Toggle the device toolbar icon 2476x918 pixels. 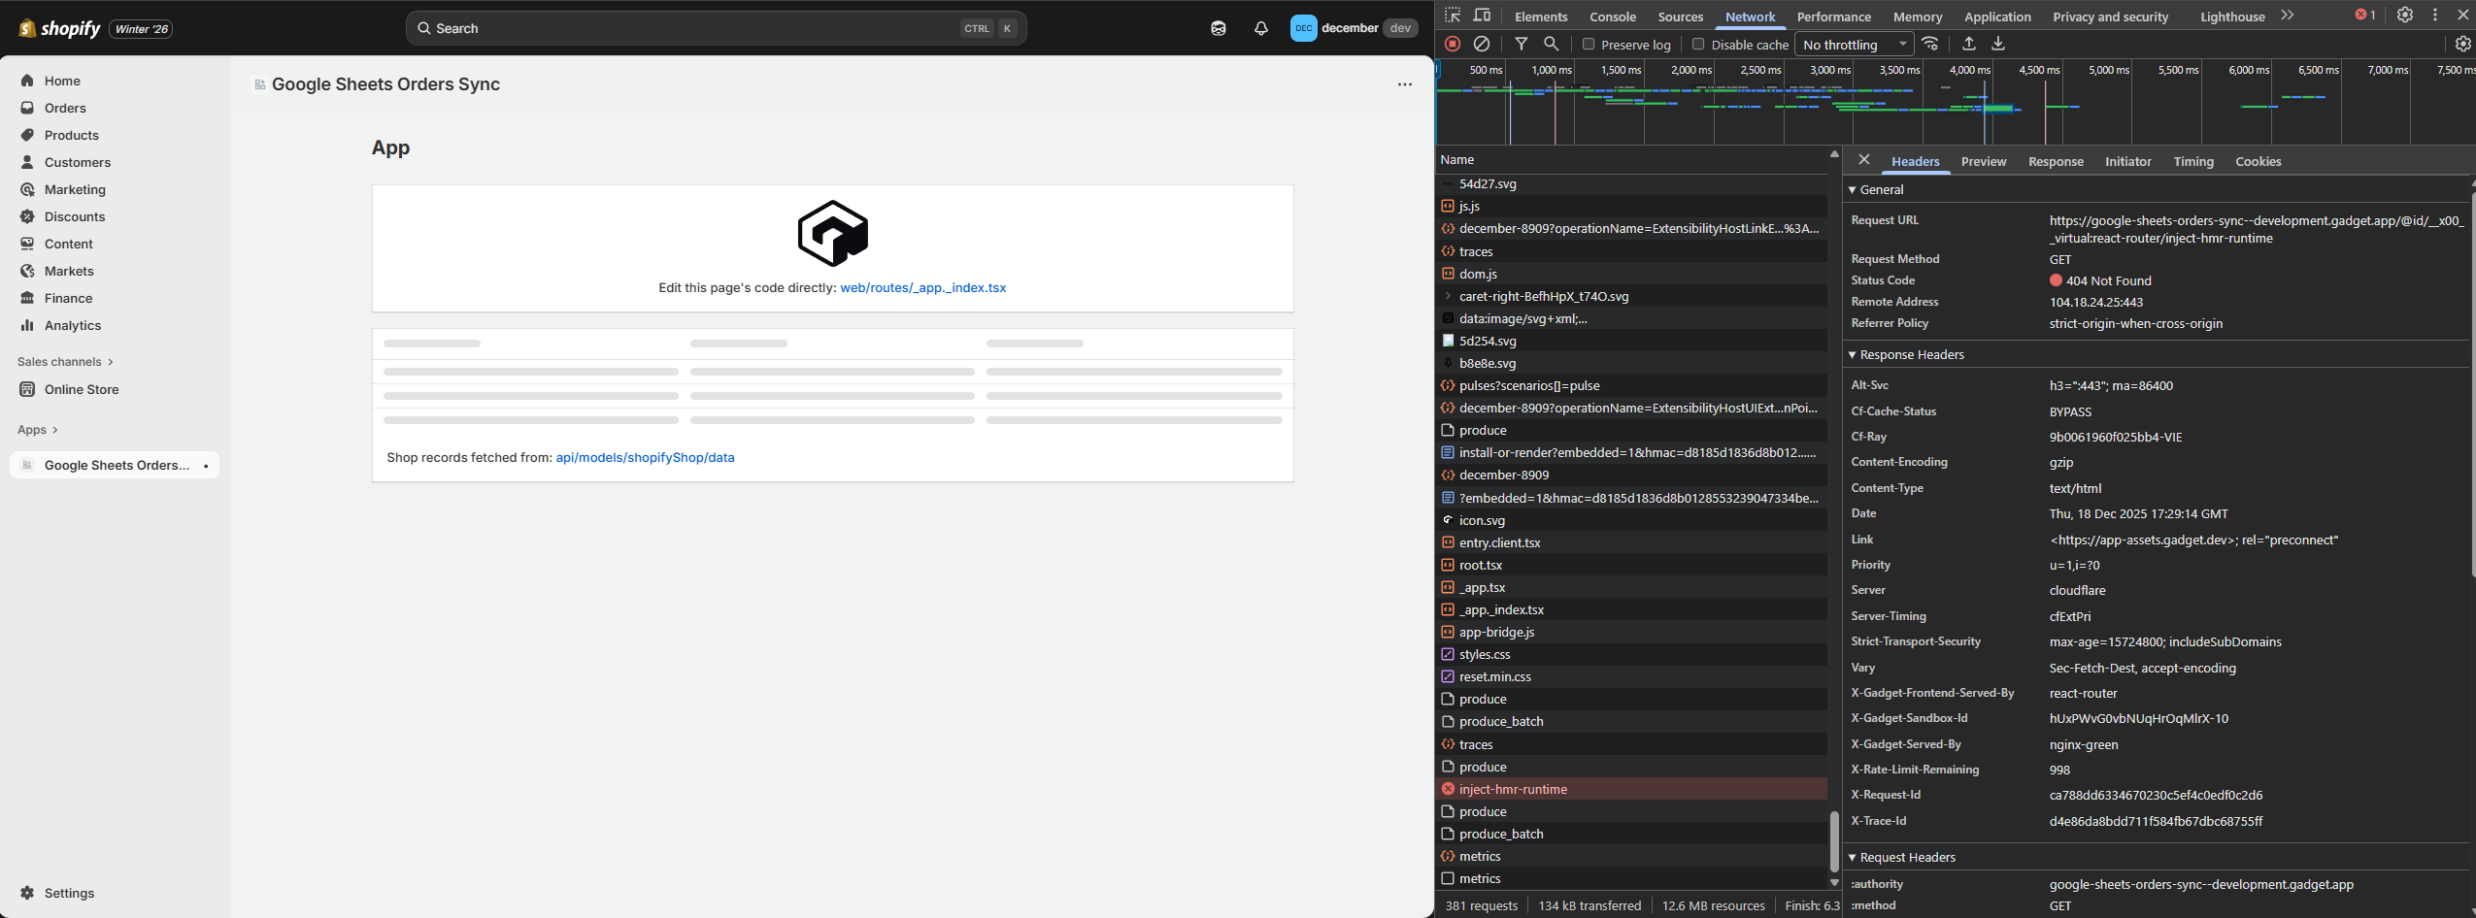pos(1482,16)
